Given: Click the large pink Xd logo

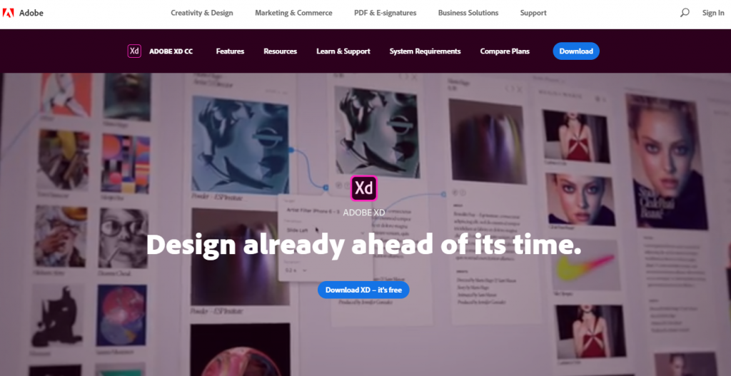Looking at the screenshot, I should [x=363, y=188].
